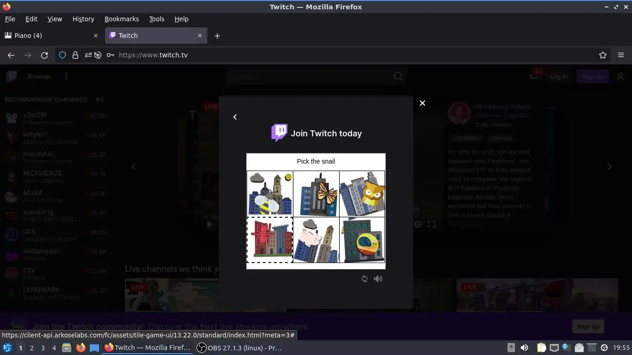Open the Firefox hamburger menu
This screenshot has width=632, height=355.
click(x=621, y=55)
